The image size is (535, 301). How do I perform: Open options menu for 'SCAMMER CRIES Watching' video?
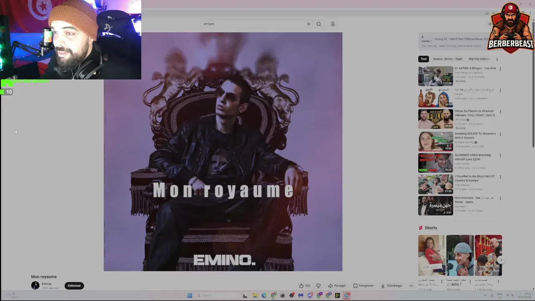pos(500,156)
